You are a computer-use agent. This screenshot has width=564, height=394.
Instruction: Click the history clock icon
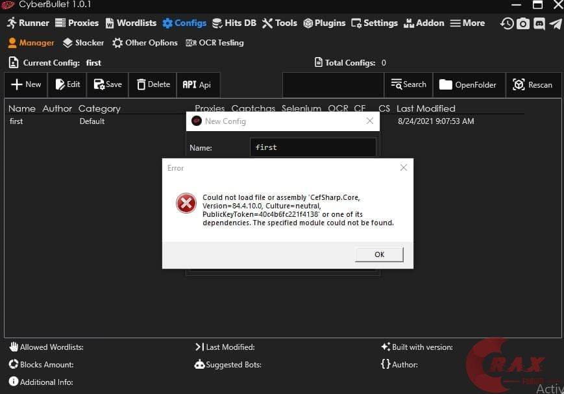(507, 24)
